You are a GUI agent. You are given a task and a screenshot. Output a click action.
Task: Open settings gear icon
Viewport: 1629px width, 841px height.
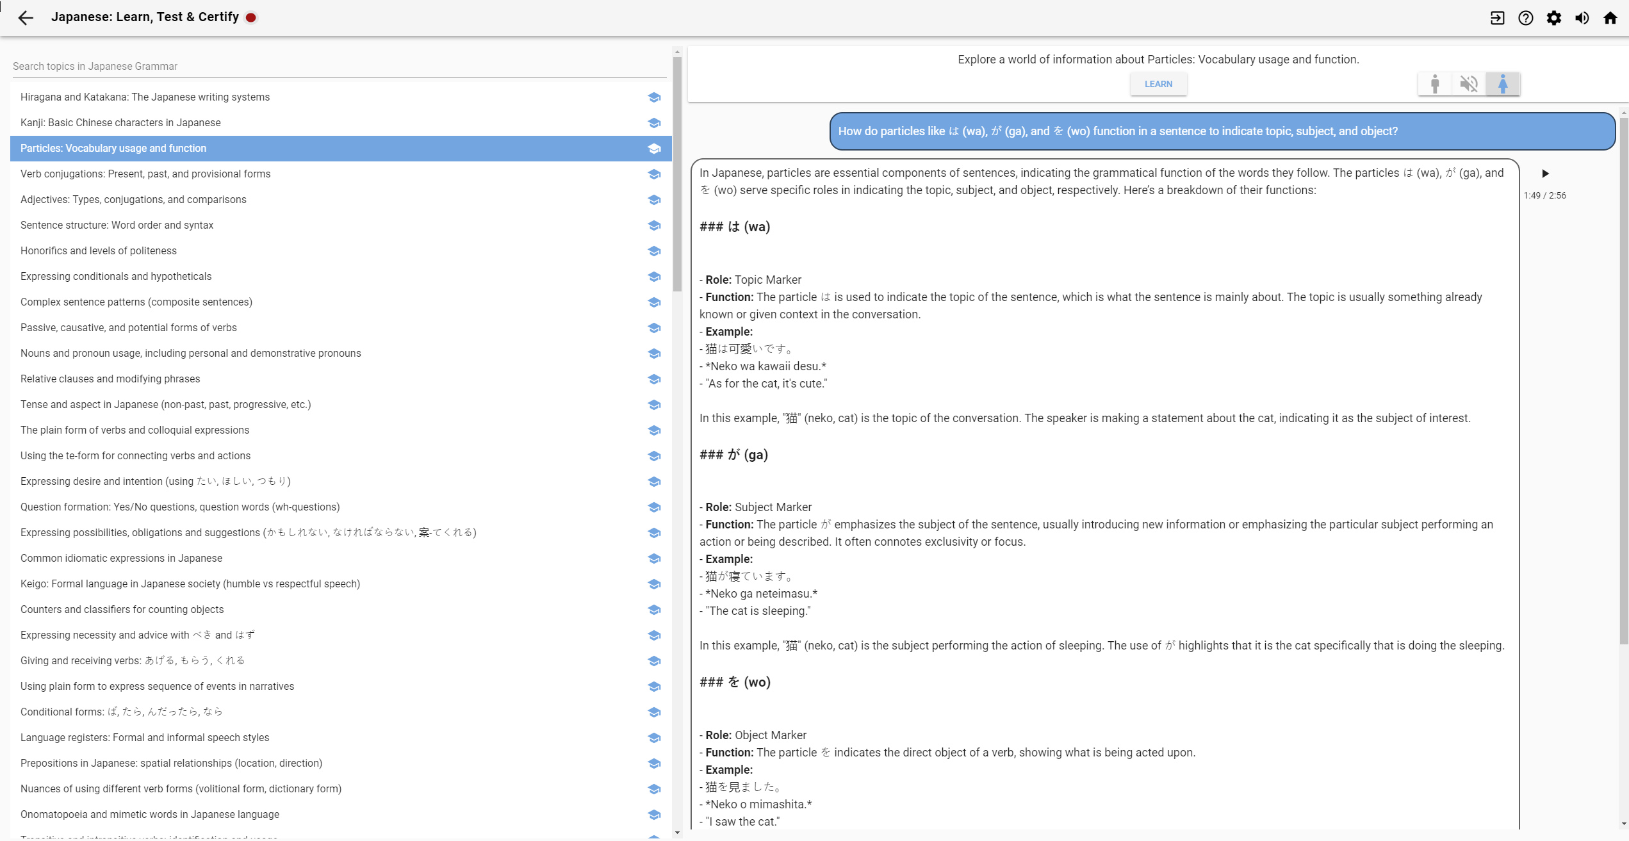click(1553, 17)
